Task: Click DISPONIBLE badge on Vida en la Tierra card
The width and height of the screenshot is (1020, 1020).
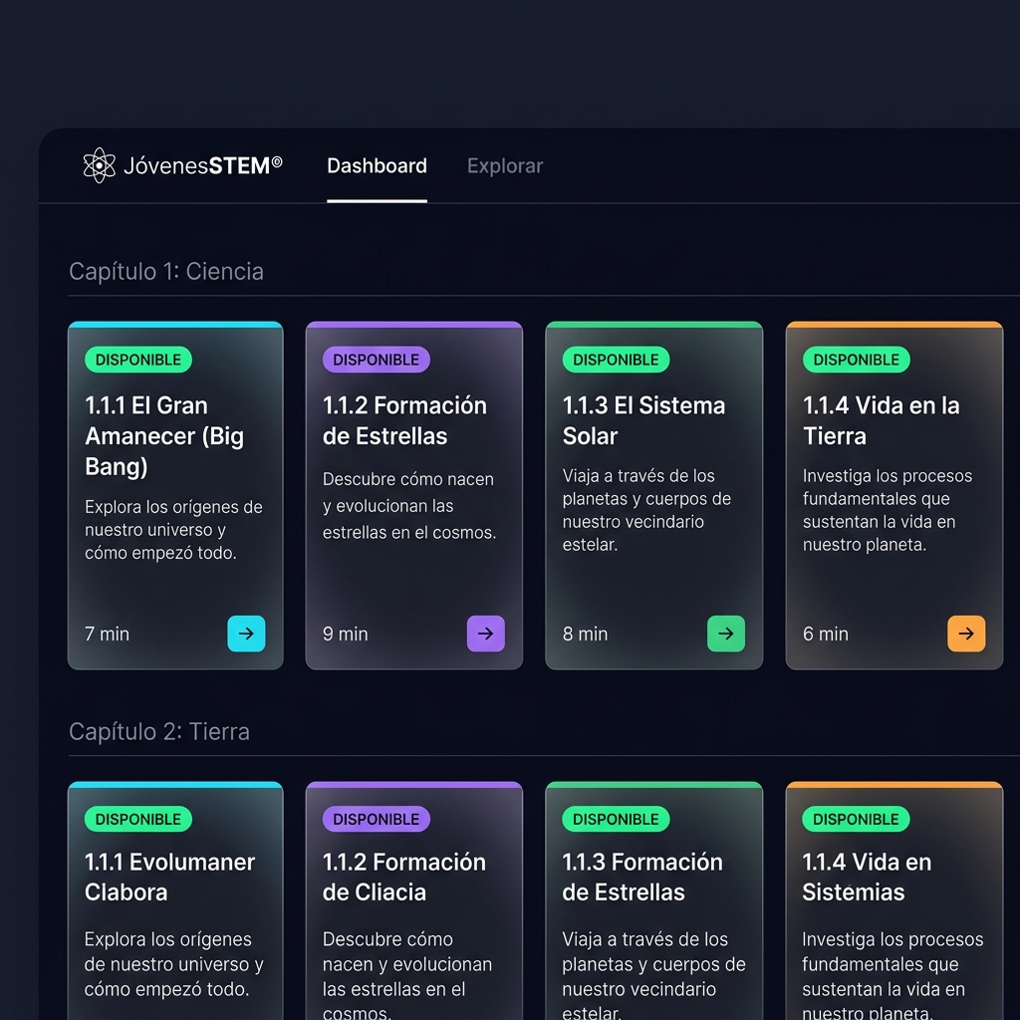Action: tap(856, 360)
